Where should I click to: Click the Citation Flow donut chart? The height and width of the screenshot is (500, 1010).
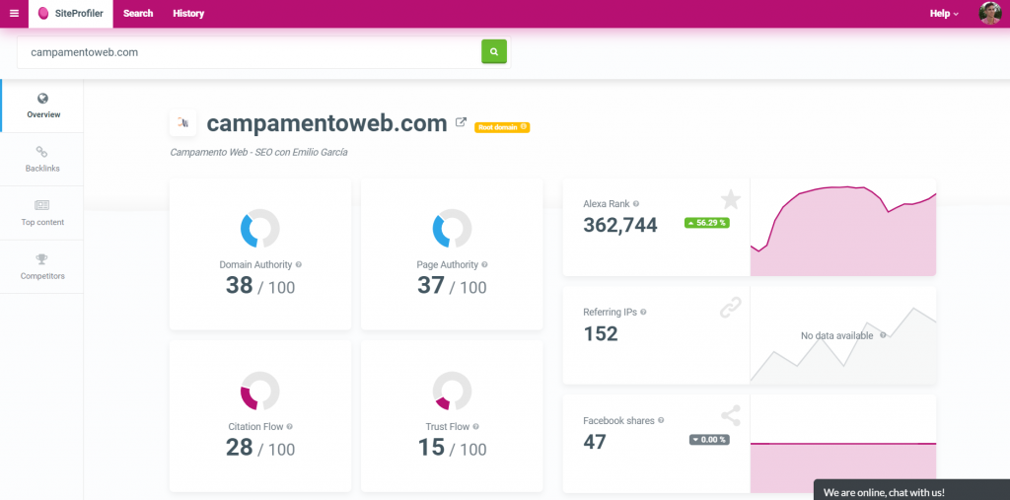coord(260,391)
